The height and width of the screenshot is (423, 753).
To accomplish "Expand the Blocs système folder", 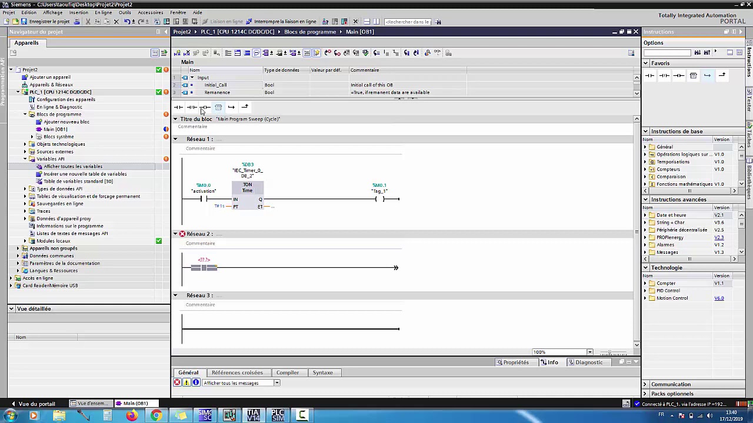I will click(32, 137).
